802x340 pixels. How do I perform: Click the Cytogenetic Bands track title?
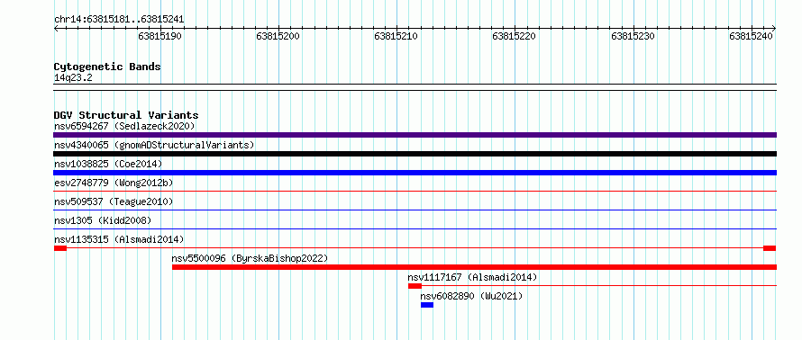107,67
